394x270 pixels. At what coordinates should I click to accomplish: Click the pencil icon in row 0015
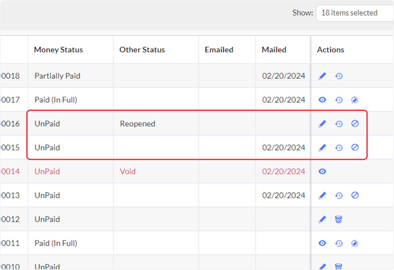[322, 148]
